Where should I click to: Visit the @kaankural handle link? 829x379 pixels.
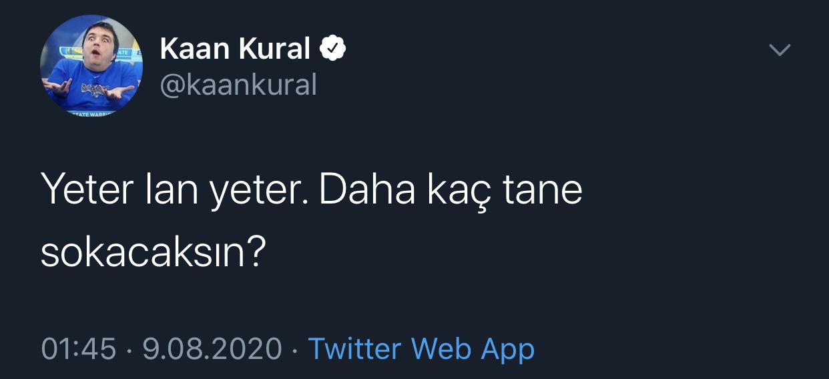[238, 85]
